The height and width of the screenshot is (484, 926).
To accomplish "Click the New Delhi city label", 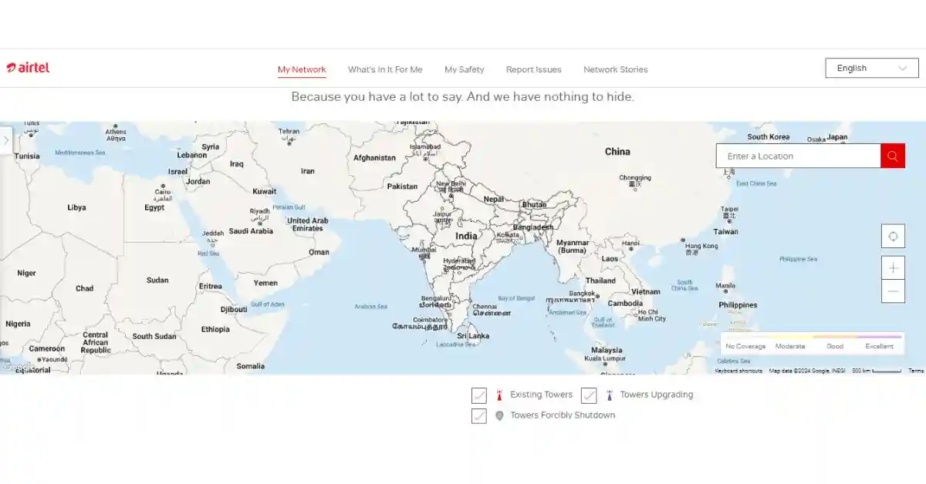I will pos(451,183).
